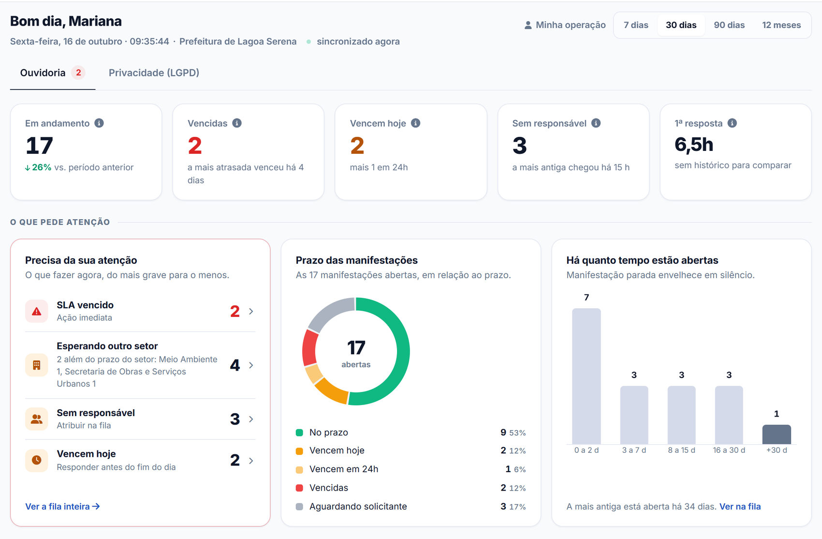Click the Em andamento value 17

(39, 146)
